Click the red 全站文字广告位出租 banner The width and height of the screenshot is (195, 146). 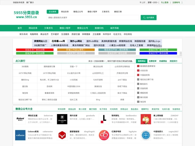tap(35, 50)
